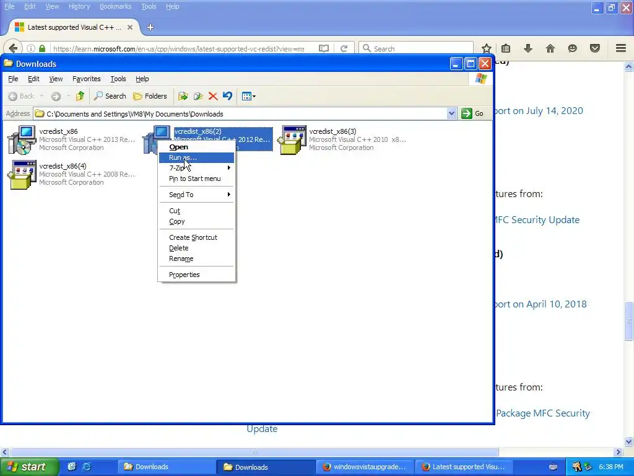Click the page vertical scrollbar thumb
The height and width of the screenshot is (476, 634).
click(629, 321)
